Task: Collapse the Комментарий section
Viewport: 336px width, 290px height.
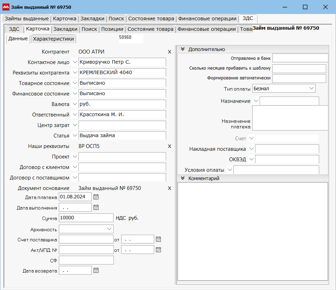Action: pos(183,178)
